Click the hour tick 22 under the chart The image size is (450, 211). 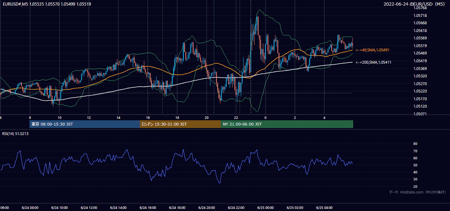tap(236, 117)
